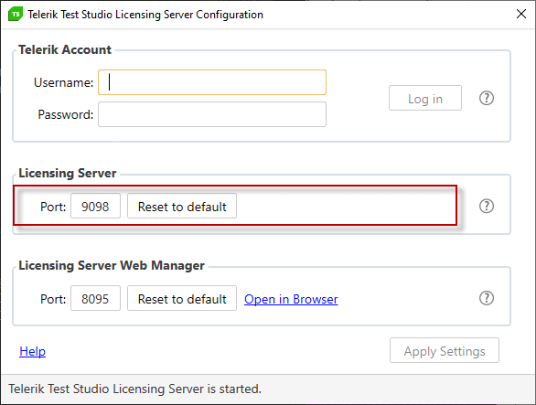Click the 'Username:' label
This screenshot has width=536, height=405.
tap(63, 82)
